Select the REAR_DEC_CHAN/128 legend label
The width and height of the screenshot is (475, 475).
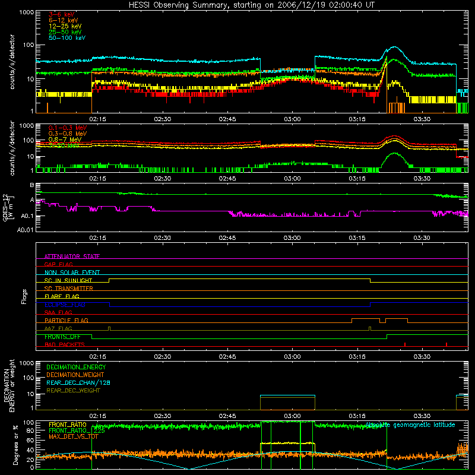78,383
